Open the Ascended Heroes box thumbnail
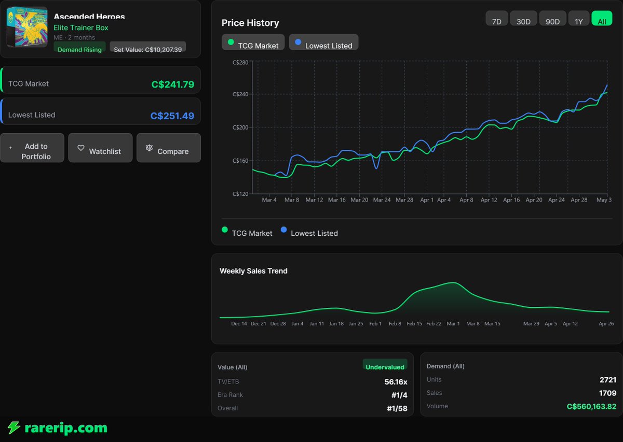The width and height of the screenshot is (623, 442). coord(26,27)
